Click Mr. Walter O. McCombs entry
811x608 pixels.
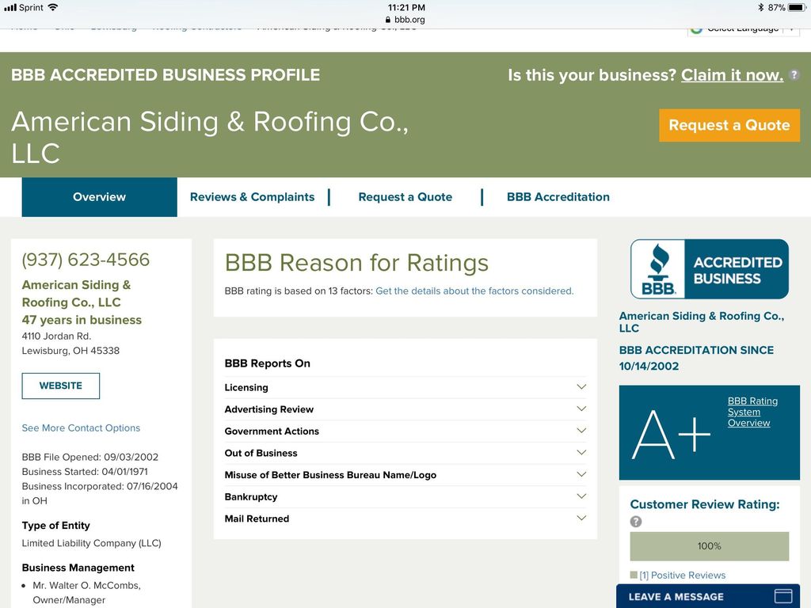pyautogui.click(x=86, y=592)
